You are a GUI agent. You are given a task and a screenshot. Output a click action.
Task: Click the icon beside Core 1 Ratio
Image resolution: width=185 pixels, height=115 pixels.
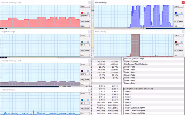click(124, 69)
